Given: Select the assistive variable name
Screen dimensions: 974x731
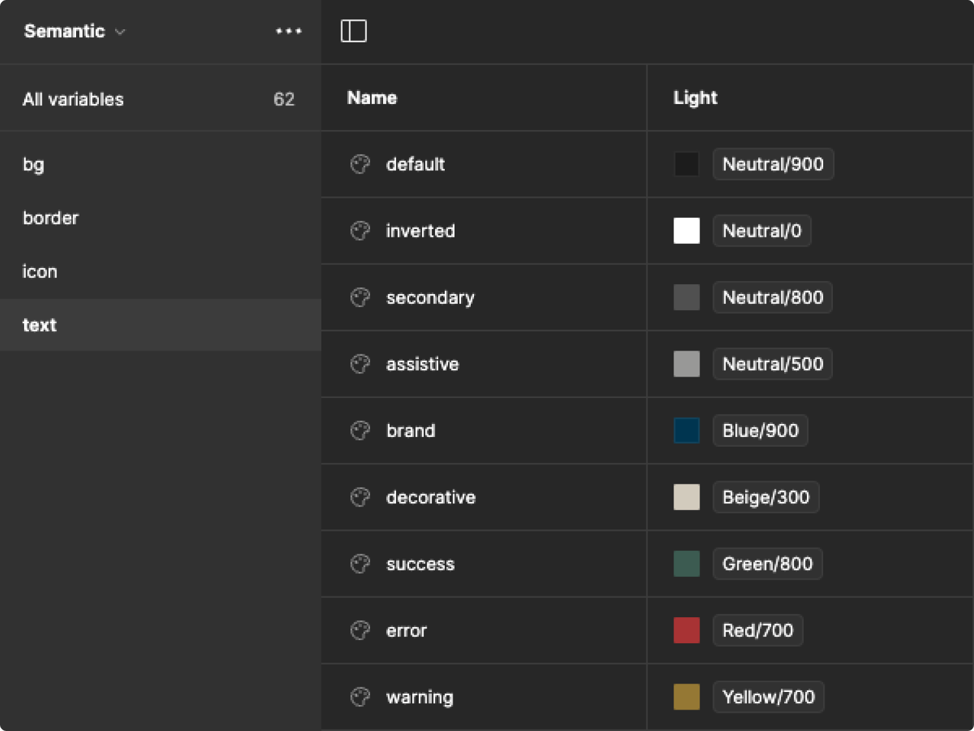Looking at the screenshot, I should 422,364.
